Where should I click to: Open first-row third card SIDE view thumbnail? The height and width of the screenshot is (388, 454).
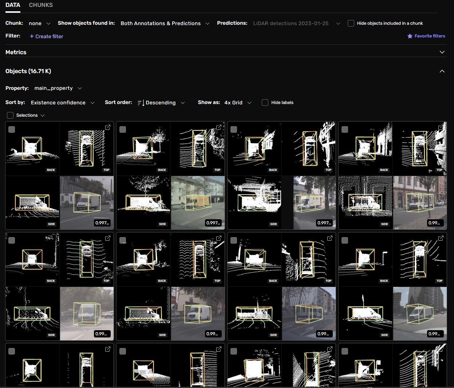(254, 203)
